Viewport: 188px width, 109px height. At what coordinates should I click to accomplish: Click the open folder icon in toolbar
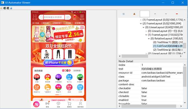(1, 8)
